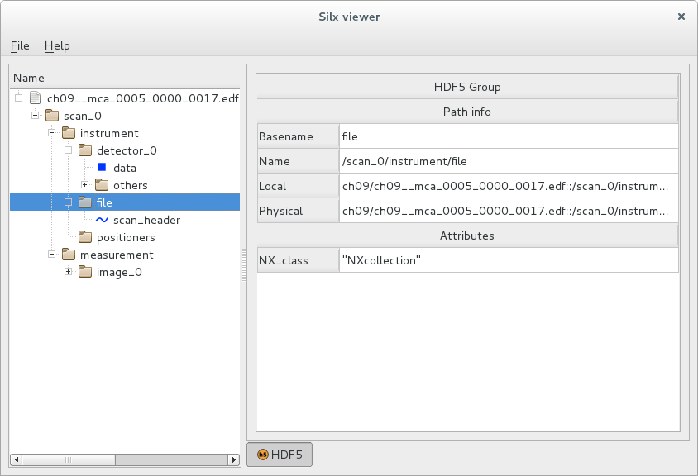Click the Name column header
This screenshot has width=698, height=476.
124,78
